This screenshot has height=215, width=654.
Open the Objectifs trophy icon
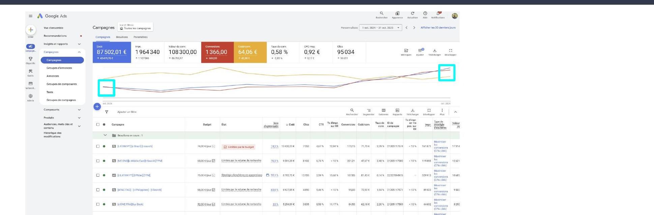click(31, 59)
